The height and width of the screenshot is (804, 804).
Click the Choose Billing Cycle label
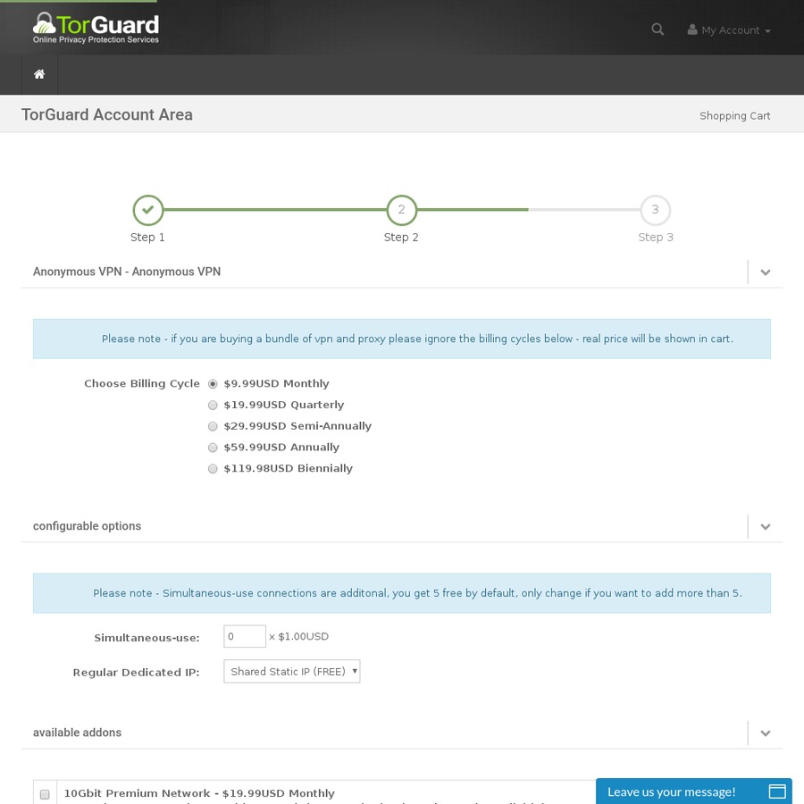(142, 383)
